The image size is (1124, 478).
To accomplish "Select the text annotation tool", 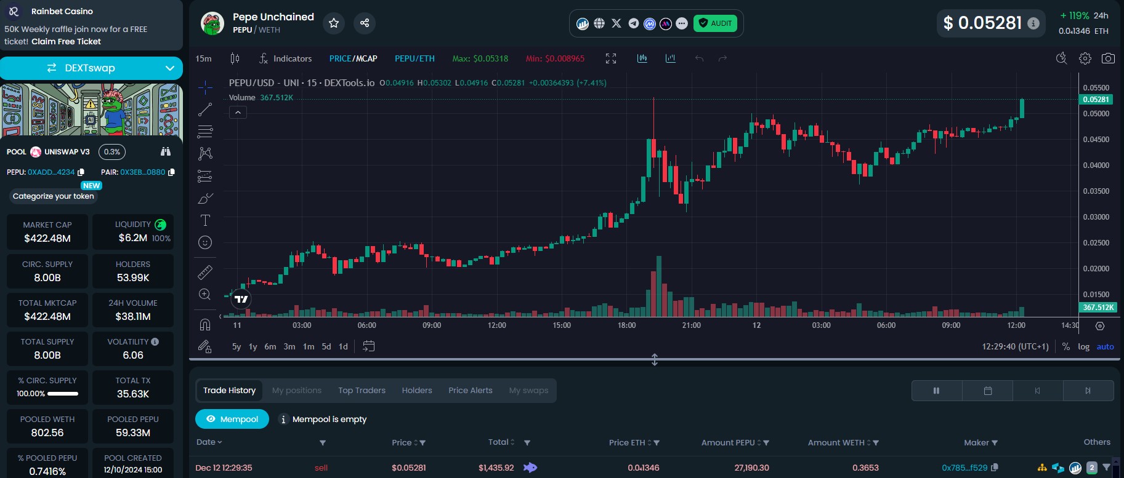I will click(x=205, y=220).
